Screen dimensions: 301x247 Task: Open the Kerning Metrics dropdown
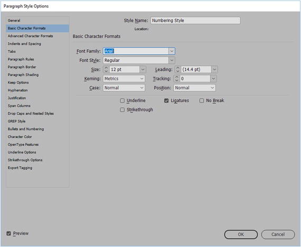point(124,79)
